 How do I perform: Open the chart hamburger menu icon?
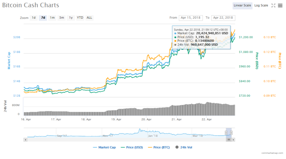[x=280, y=6]
